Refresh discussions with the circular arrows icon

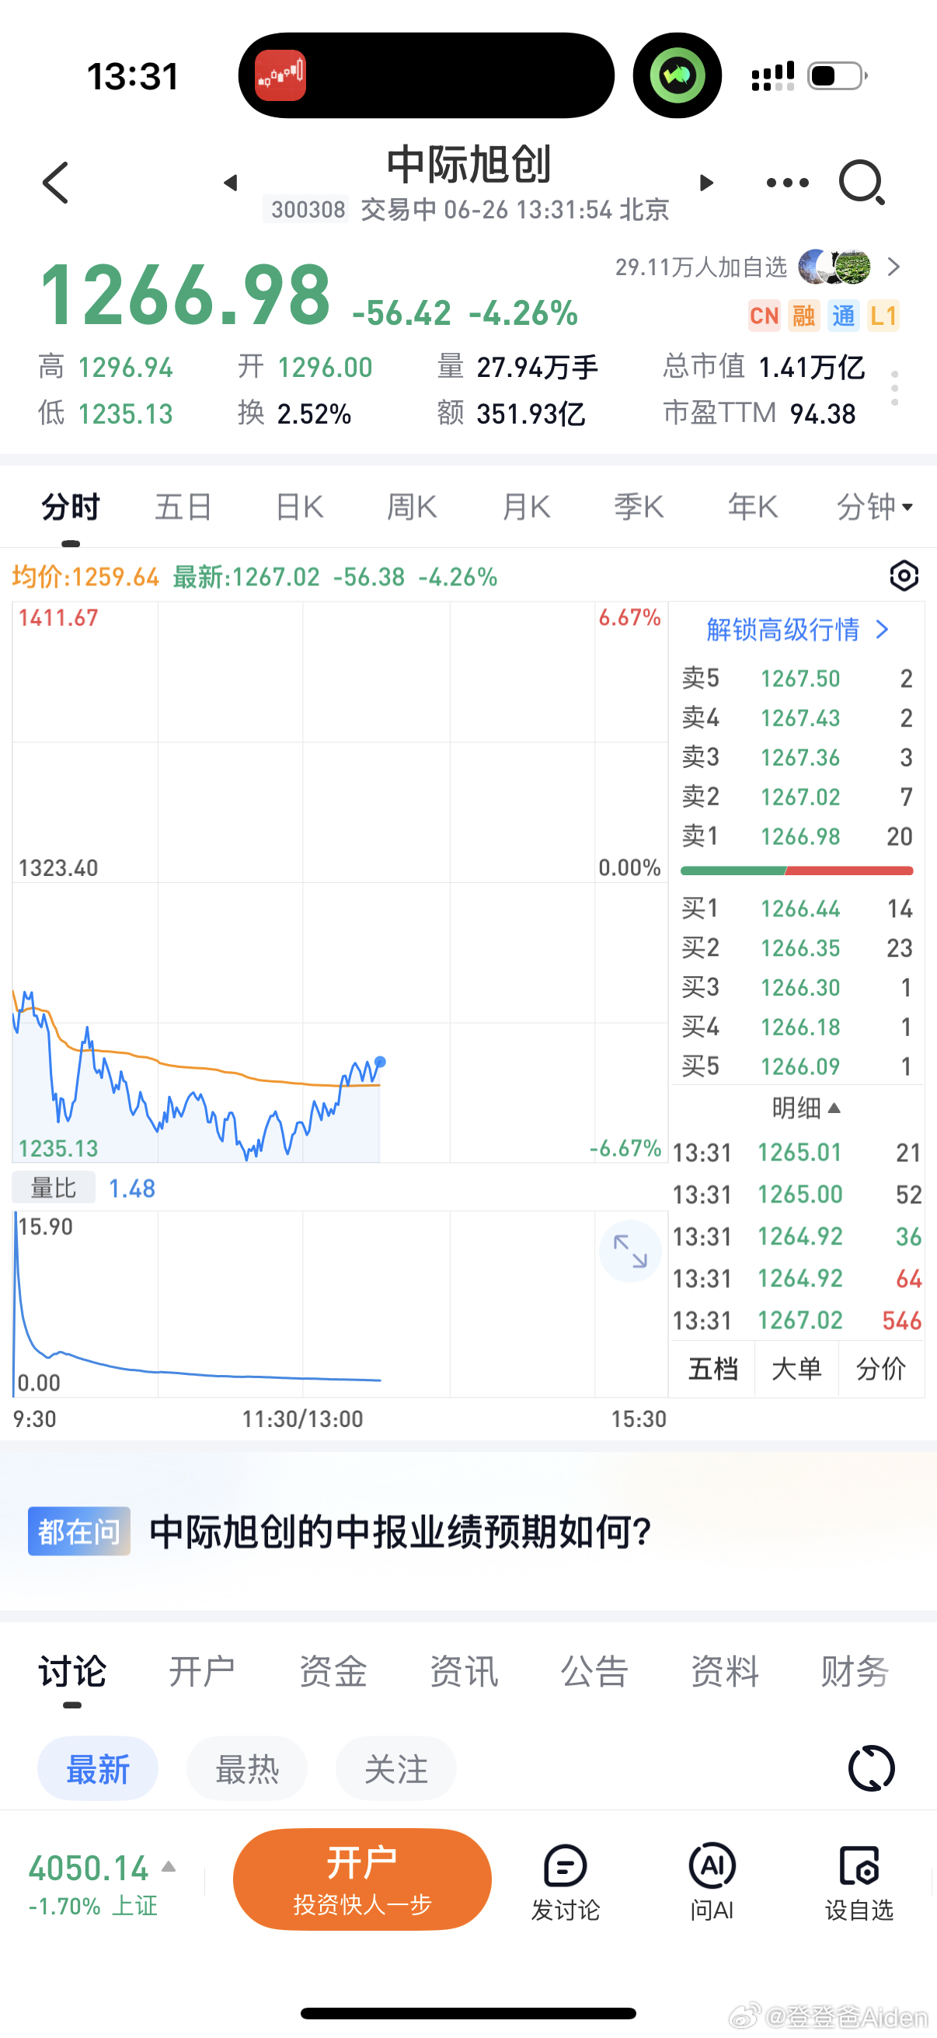pos(872,1768)
